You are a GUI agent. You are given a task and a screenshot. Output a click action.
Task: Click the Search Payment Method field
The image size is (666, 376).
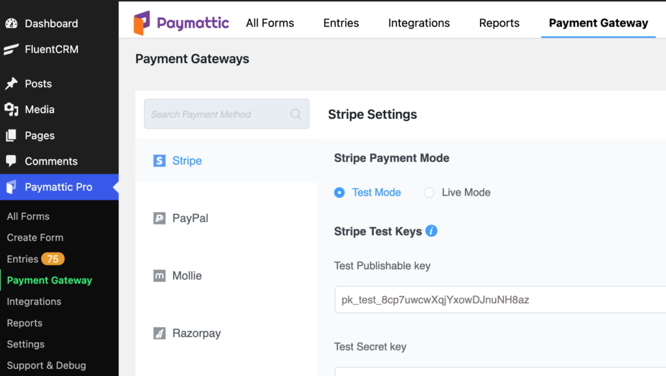(226, 114)
